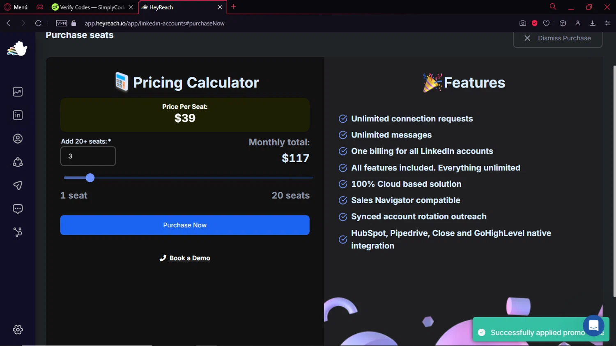Click the Book a Demo link
The width and height of the screenshot is (616, 346).
tap(185, 258)
